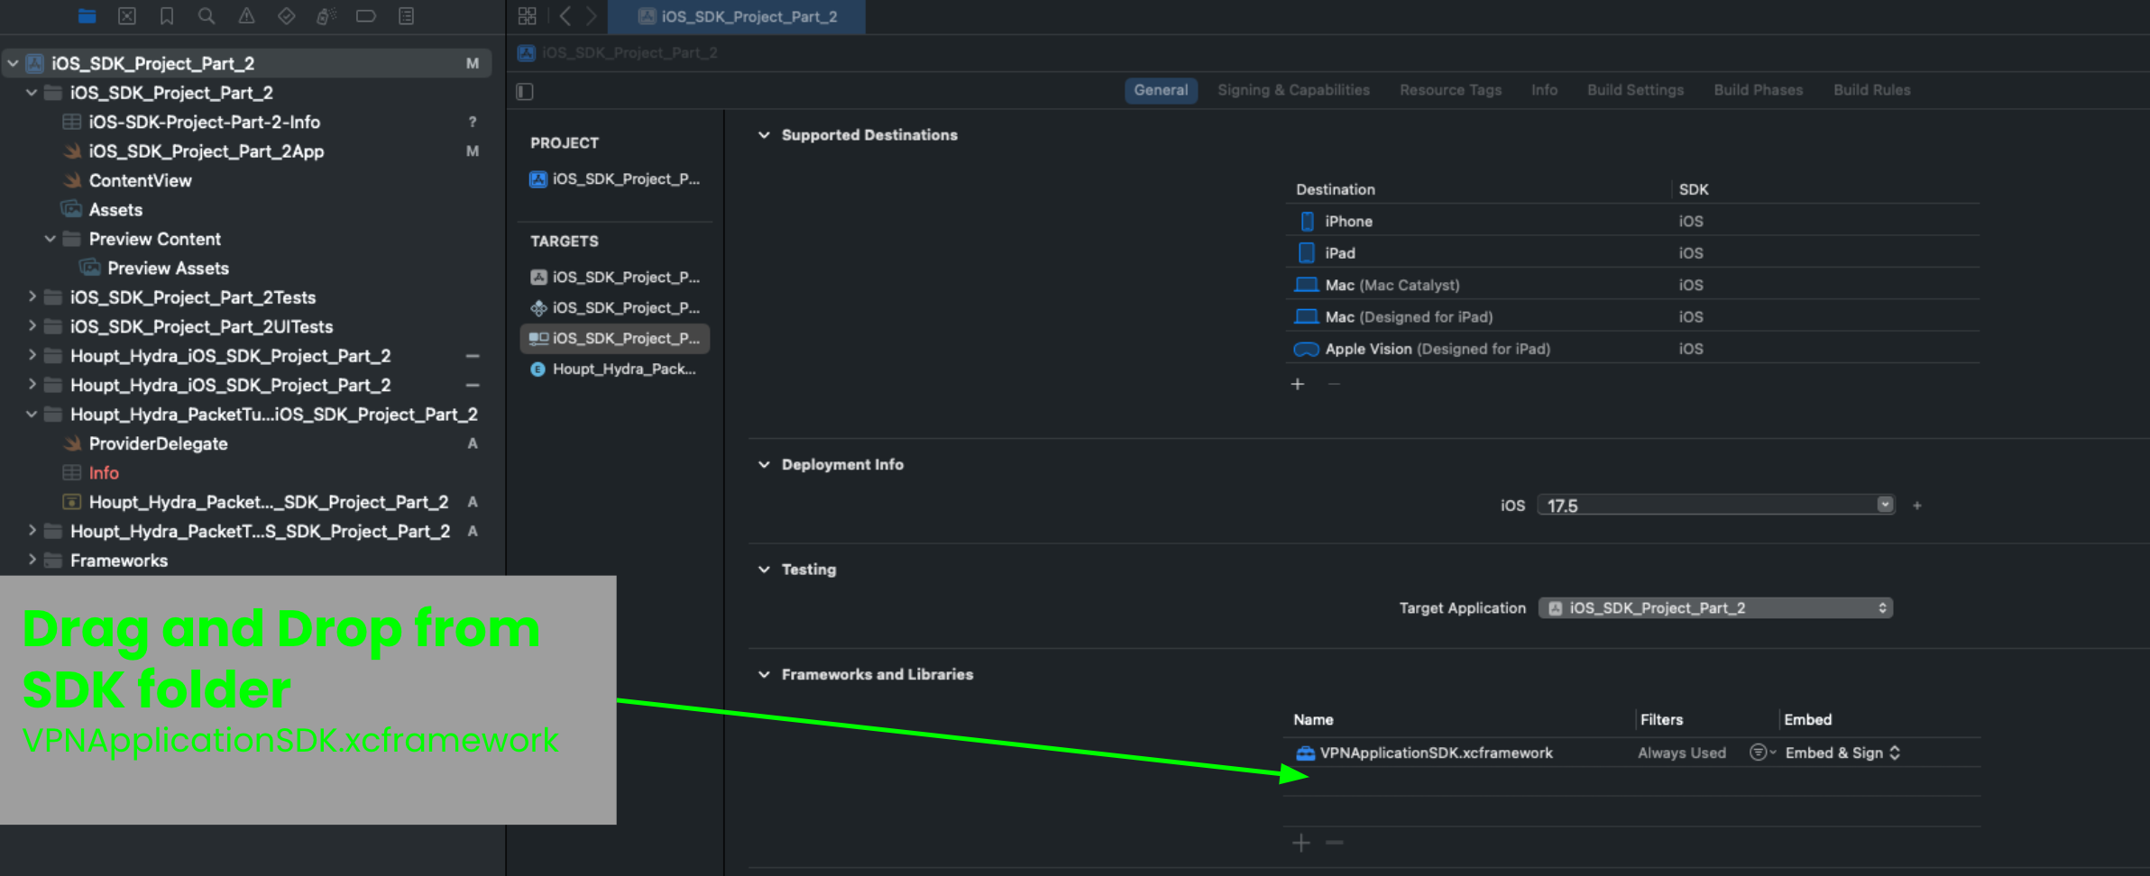
Task: Collapse the Frameworks and Libraries section
Action: [x=764, y=675]
